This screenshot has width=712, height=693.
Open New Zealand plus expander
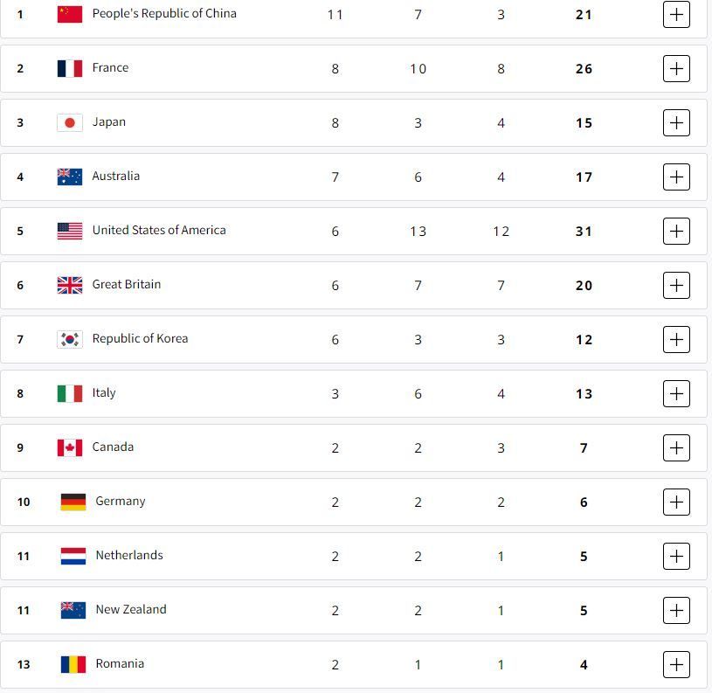[676, 610]
